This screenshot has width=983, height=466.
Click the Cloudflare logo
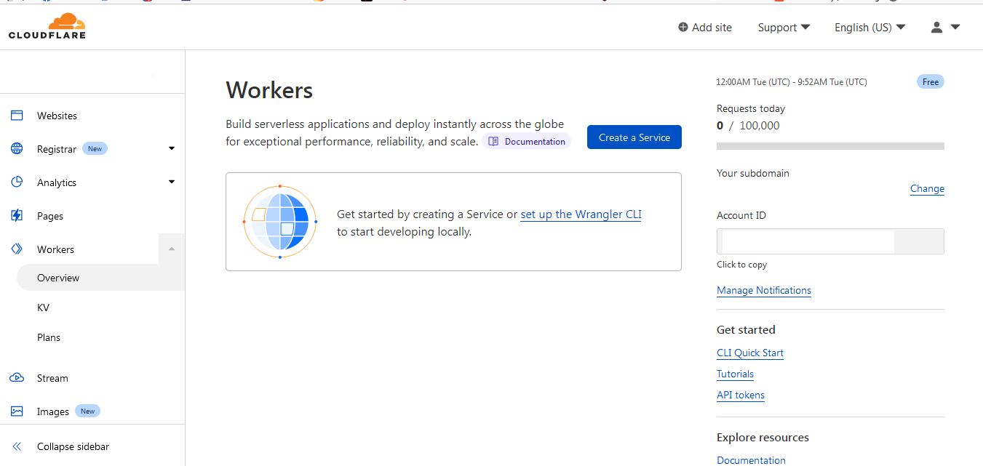tap(47, 27)
